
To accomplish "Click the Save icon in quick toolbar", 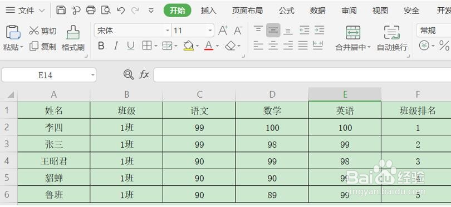I will pyautogui.click(x=61, y=11).
